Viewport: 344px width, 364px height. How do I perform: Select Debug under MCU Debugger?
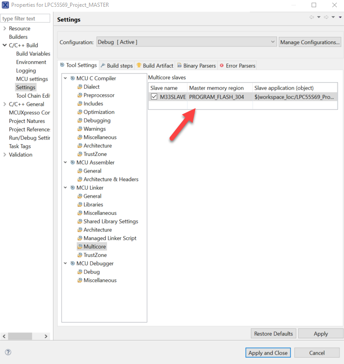(91, 272)
